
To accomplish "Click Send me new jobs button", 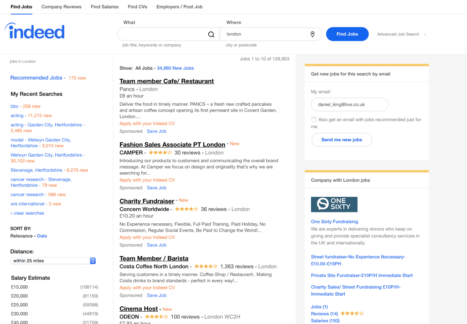I will tap(342, 140).
